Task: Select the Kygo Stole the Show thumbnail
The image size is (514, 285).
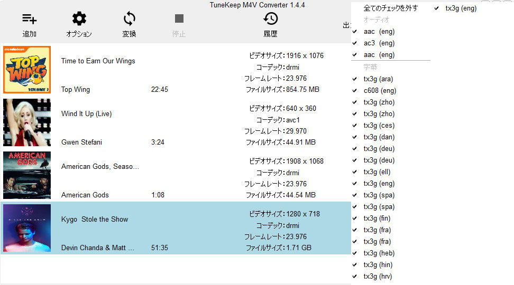Action: (27, 228)
